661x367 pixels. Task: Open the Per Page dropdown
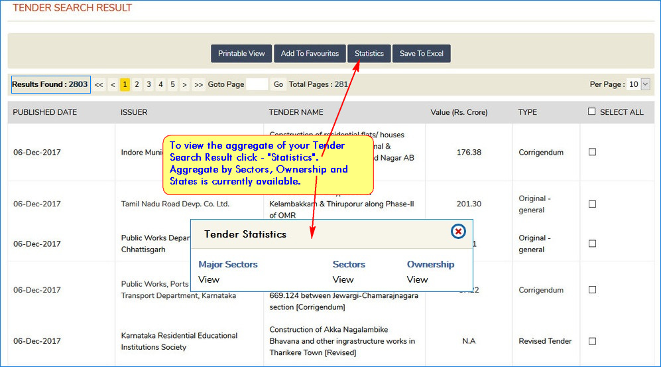[639, 84]
